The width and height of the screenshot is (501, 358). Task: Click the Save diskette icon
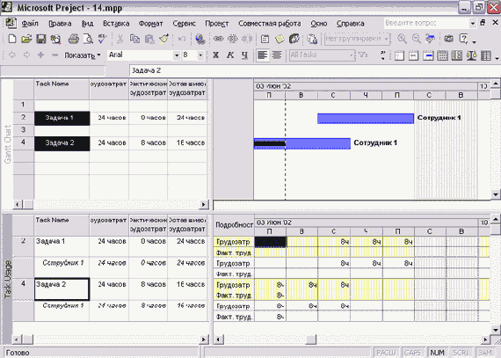[x=41, y=39]
